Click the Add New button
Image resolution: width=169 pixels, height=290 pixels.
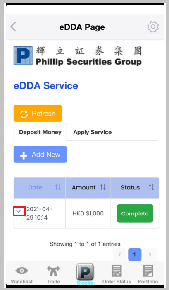point(40,155)
